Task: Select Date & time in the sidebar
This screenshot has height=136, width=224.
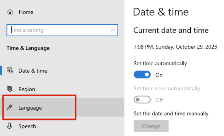Action: pyautogui.click(x=62, y=70)
